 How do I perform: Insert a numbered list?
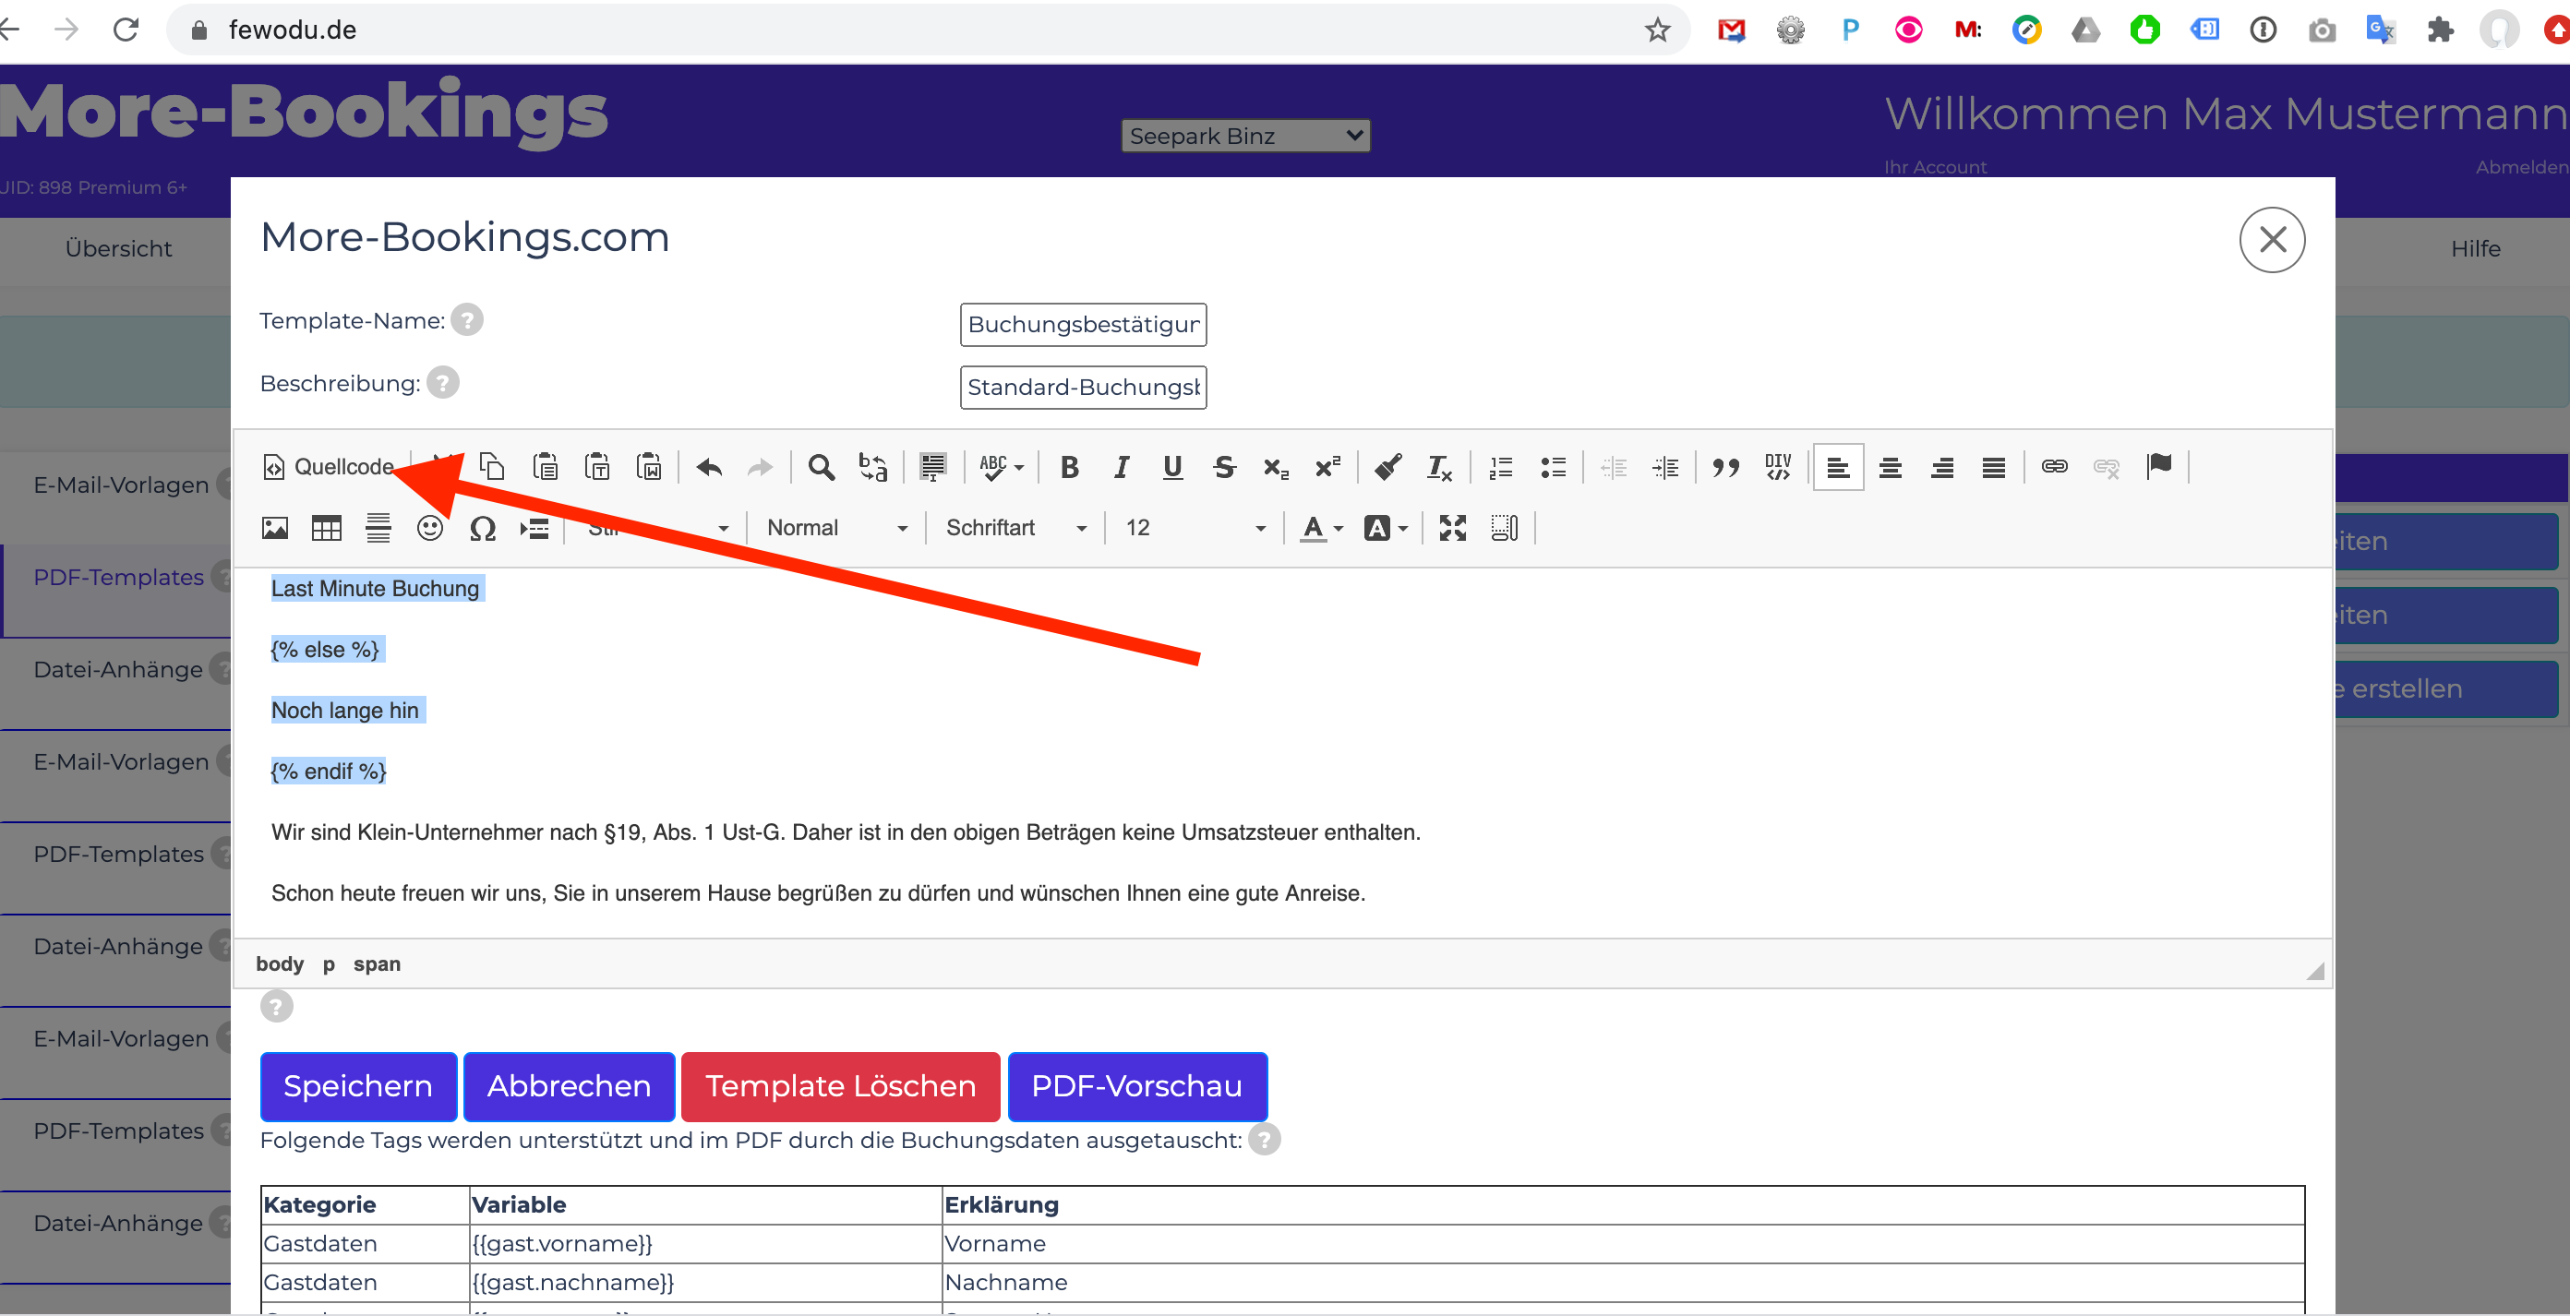click(1502, 466)
